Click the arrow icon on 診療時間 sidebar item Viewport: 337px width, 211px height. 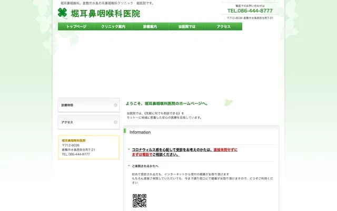coord(115,105)
